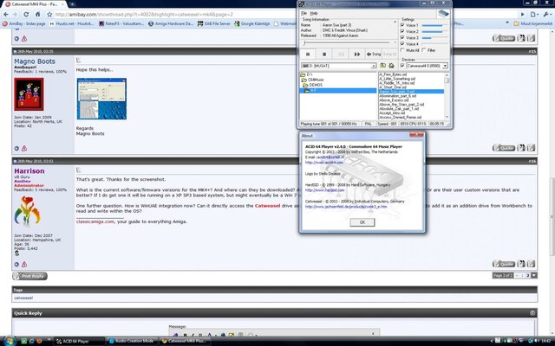Image resolution: width=555 pixels, height=346 pixels.
Task: Click the Post Reply button
Action: [x=30, y=275]
